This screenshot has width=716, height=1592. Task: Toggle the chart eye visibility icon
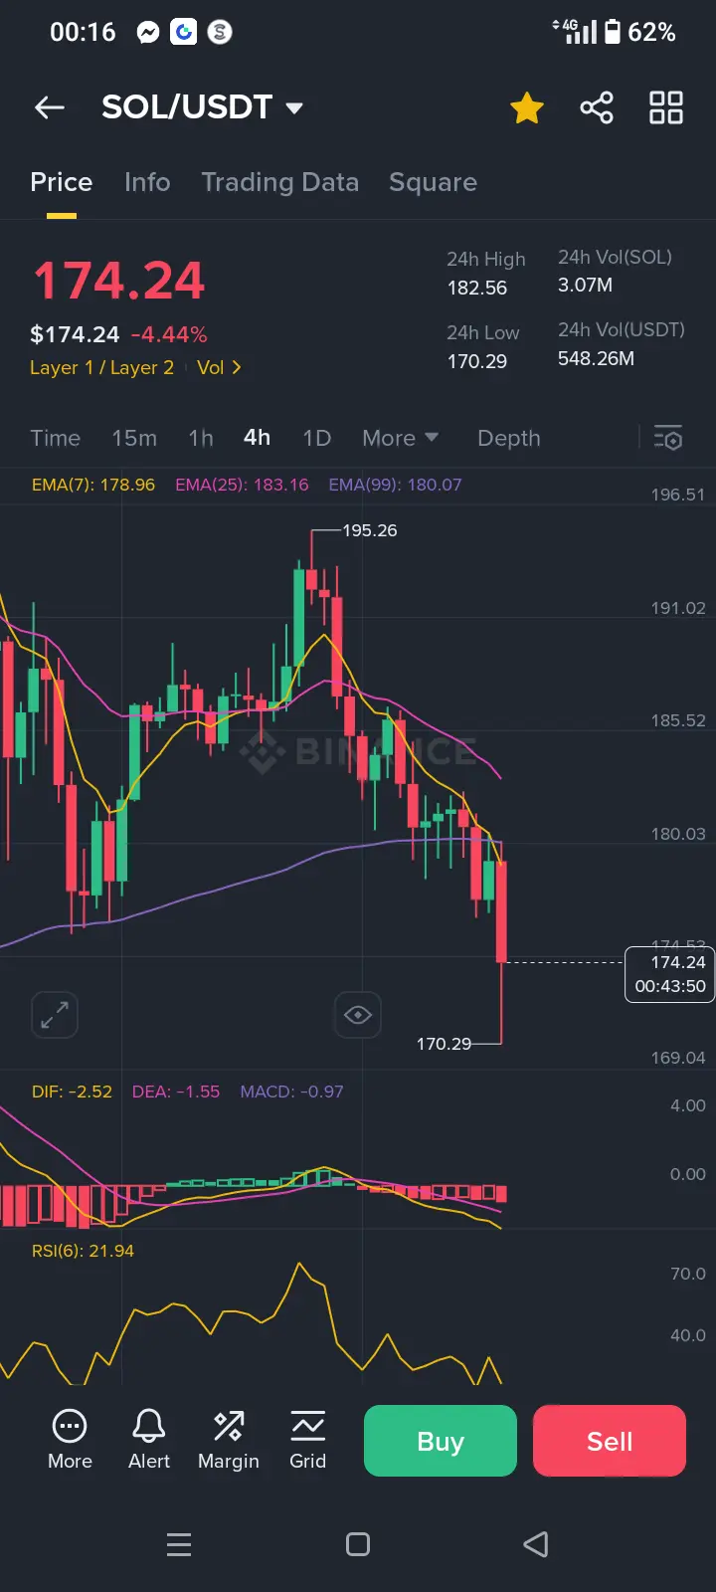click(x=358, y=1015)
